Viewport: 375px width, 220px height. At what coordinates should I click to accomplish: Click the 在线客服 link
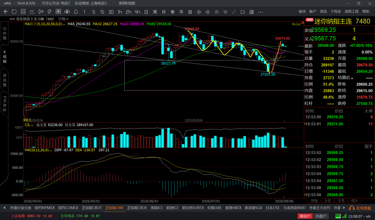point(364,208)
